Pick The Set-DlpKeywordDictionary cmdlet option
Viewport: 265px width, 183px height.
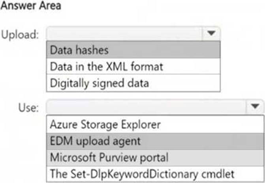[x=155, y=174]
